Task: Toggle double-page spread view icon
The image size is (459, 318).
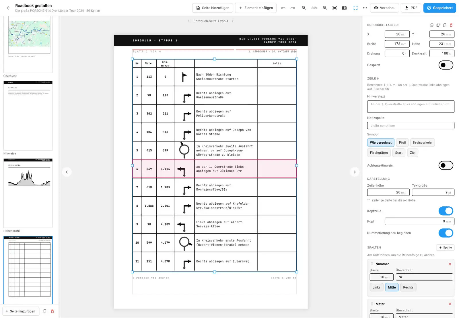Action: (344, 8)
